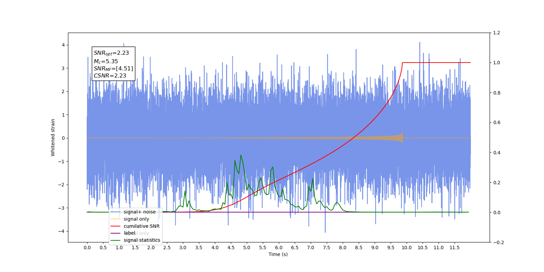This screenshot has width=544, height=272.
Task: Click the 'Whitened strain' y-axis label
Action: (x=53, y=137)
